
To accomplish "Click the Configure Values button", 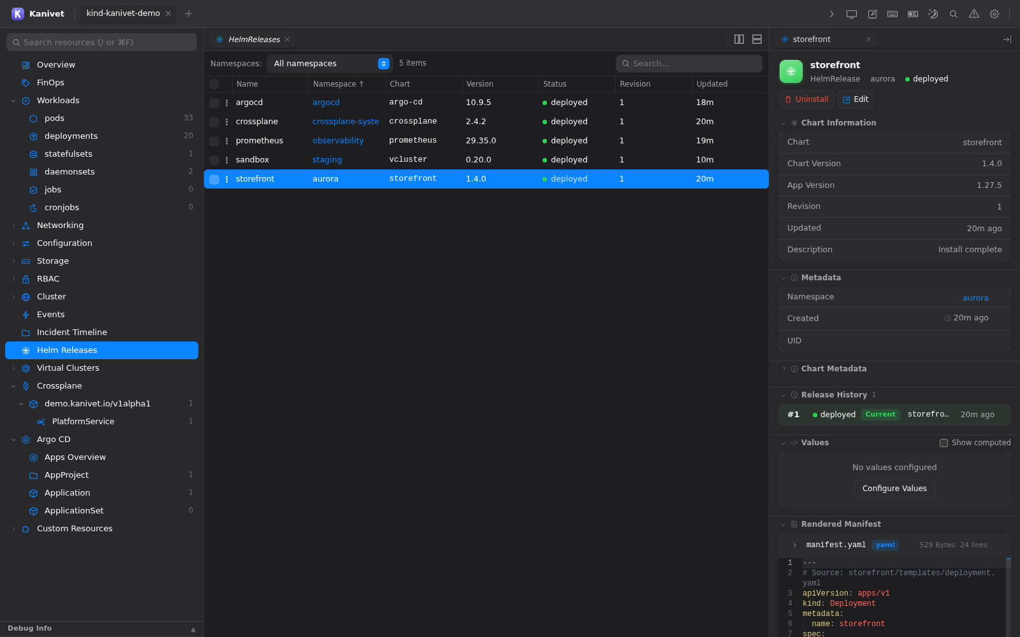I will (894, 489).
